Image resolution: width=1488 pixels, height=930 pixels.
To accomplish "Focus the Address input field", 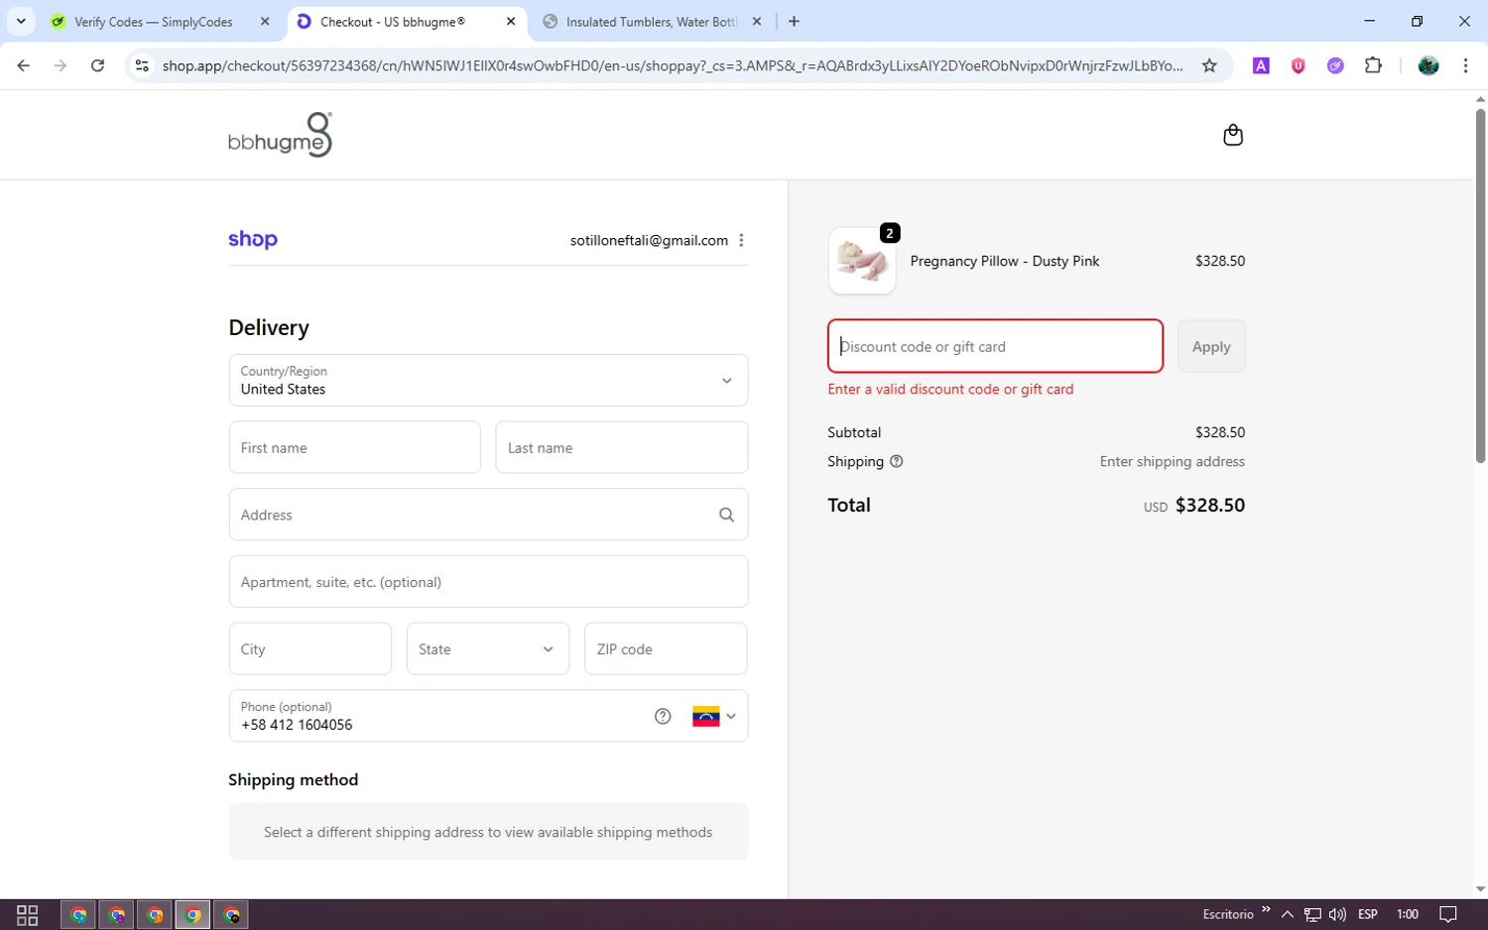I will pyautogui.click(x=488, y=515).
